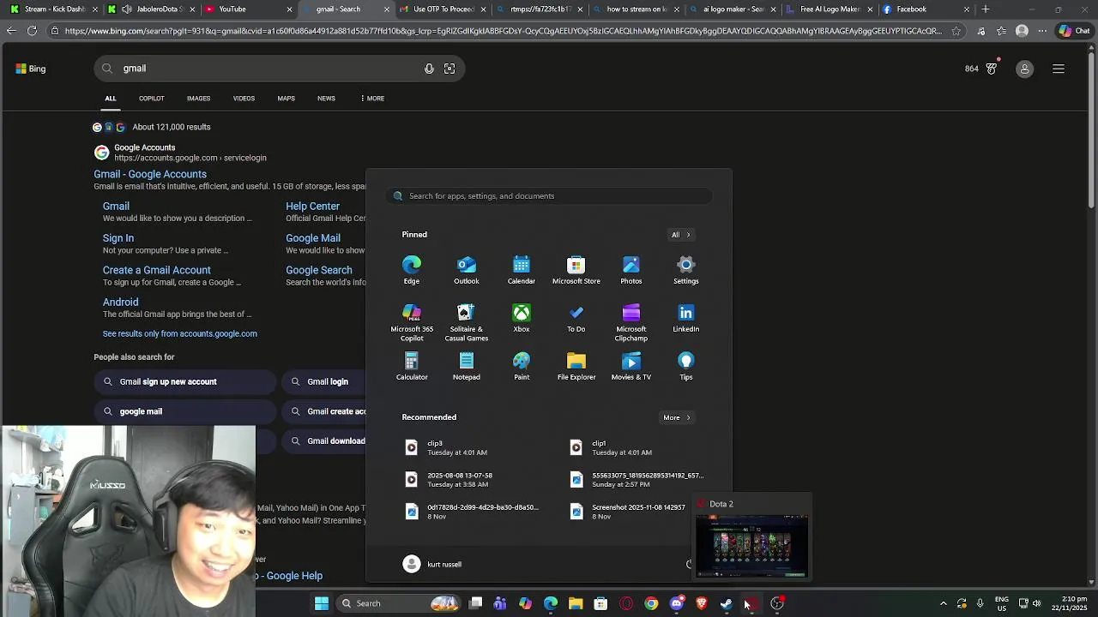Open the Android sitelink

[120, 303]
